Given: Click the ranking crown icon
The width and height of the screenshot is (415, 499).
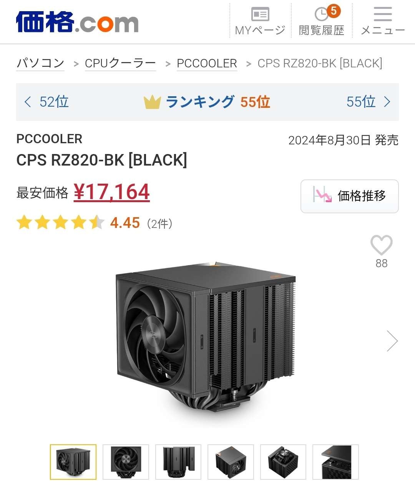Looking at the screenshot, I should tap(152, 102).
